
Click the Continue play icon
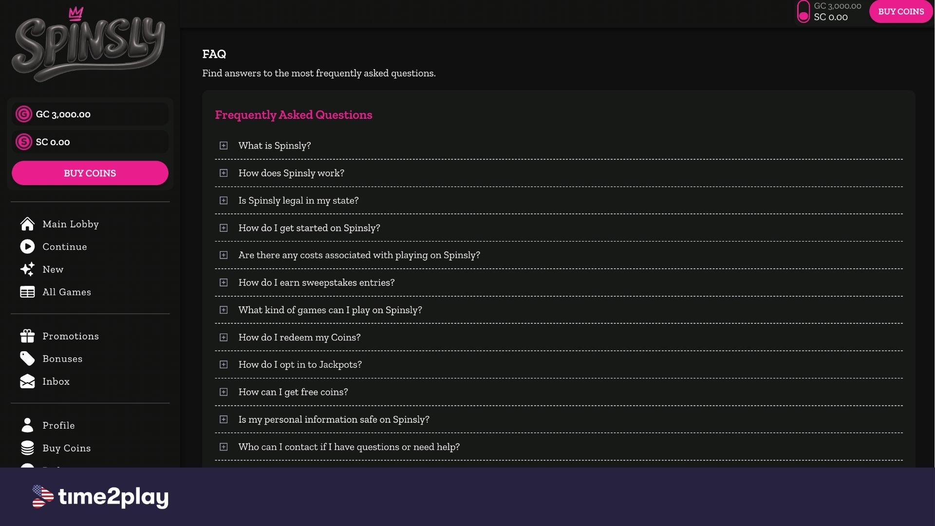tap(27, 246)
